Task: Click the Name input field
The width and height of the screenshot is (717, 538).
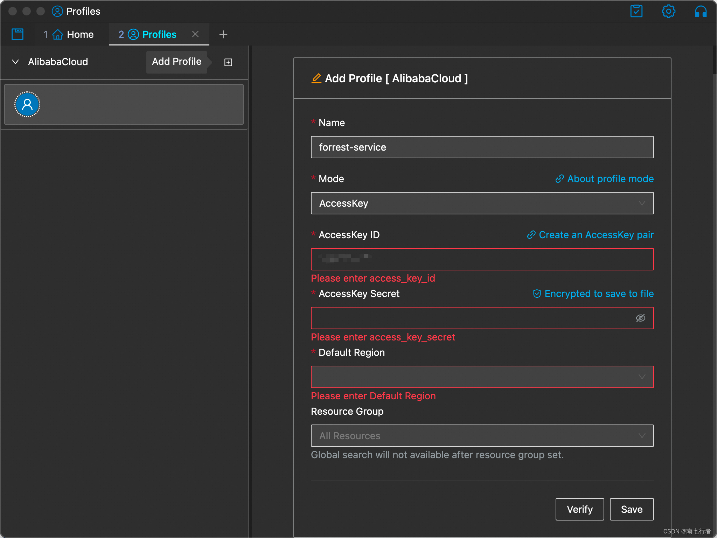Action: [x=482, y=147]
